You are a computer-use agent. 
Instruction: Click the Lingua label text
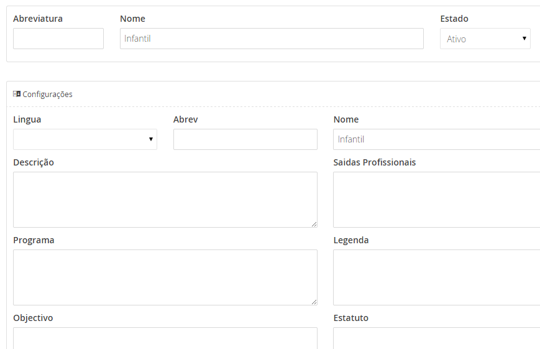(x=27, y=119)
